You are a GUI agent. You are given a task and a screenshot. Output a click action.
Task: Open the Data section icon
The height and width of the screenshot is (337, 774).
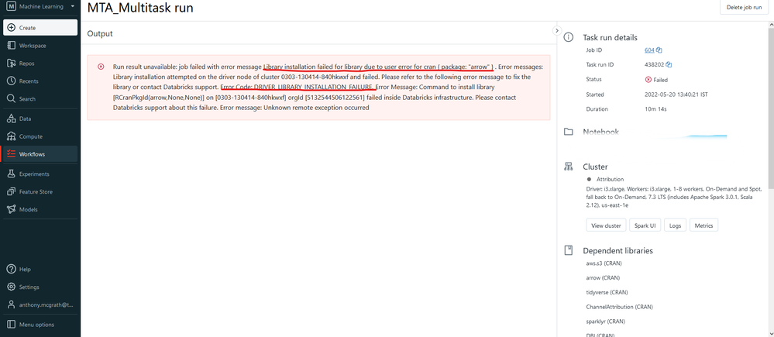[12, 119]
